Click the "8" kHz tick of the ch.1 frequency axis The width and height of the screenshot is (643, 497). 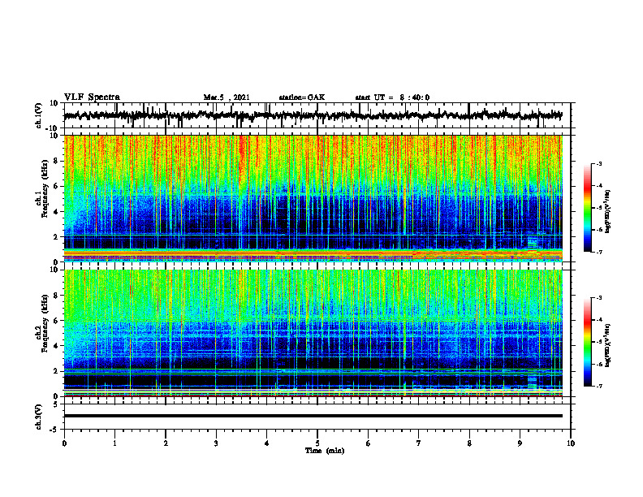(x=57, y=161)
